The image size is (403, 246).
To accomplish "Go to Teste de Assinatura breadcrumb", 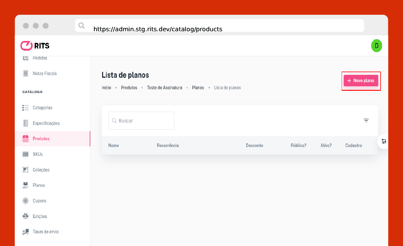I will pos(165,88).
